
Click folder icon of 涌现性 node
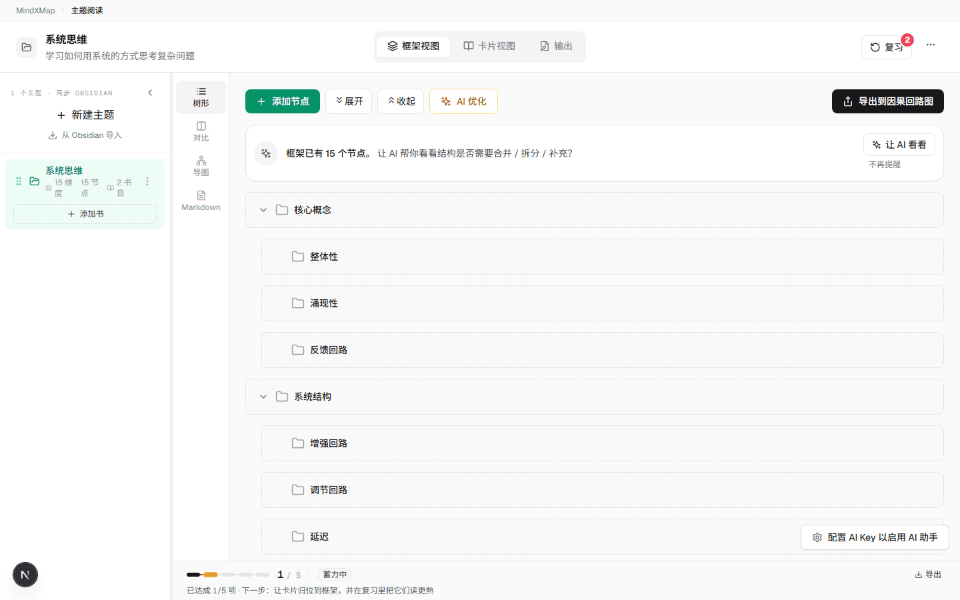coord(298,303)
